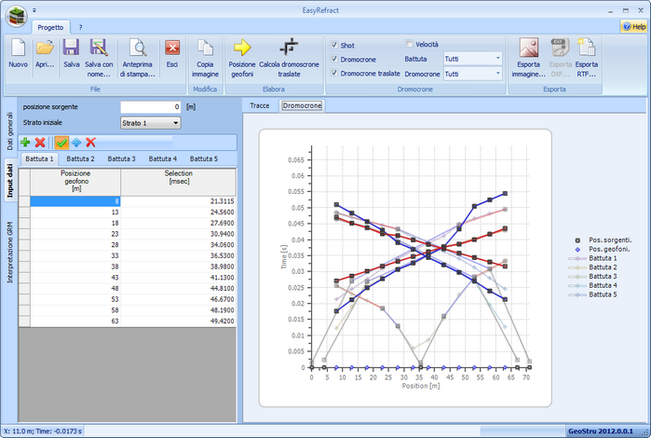Open quick access toolbar dropdown arrow
The image size is (651, 438).
[34, 10]
